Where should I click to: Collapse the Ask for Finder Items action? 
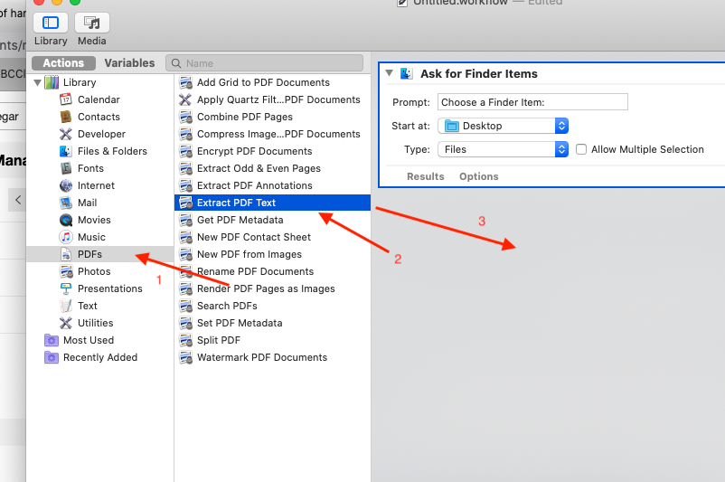pos(389,73)
